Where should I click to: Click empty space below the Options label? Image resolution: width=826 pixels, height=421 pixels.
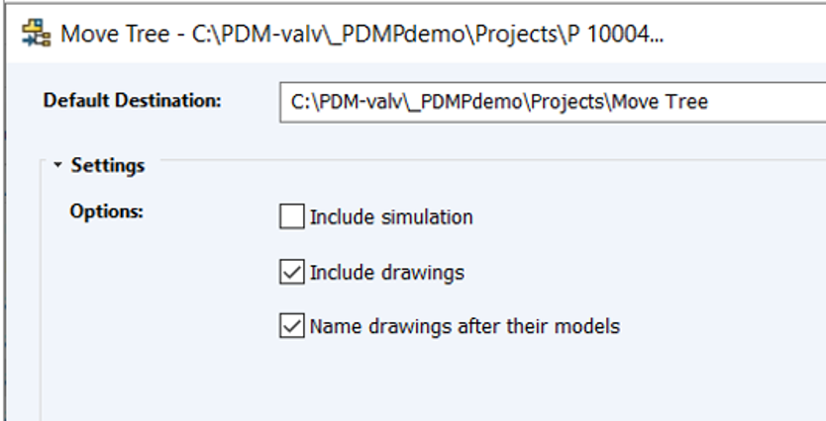(107, 296)
